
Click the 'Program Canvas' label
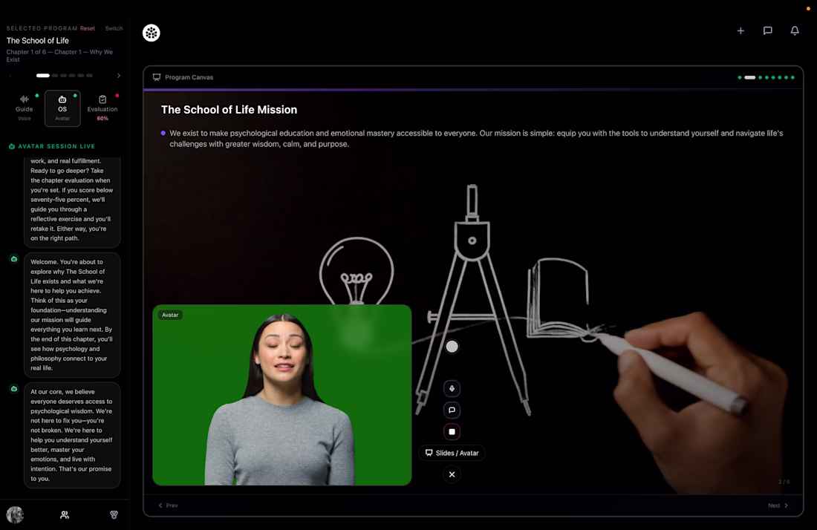189,77
